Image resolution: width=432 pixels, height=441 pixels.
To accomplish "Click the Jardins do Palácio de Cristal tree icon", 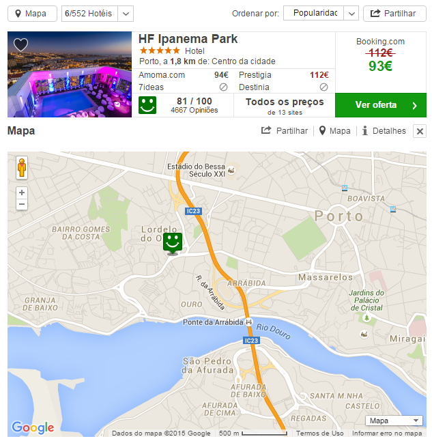I will (366, 318).
